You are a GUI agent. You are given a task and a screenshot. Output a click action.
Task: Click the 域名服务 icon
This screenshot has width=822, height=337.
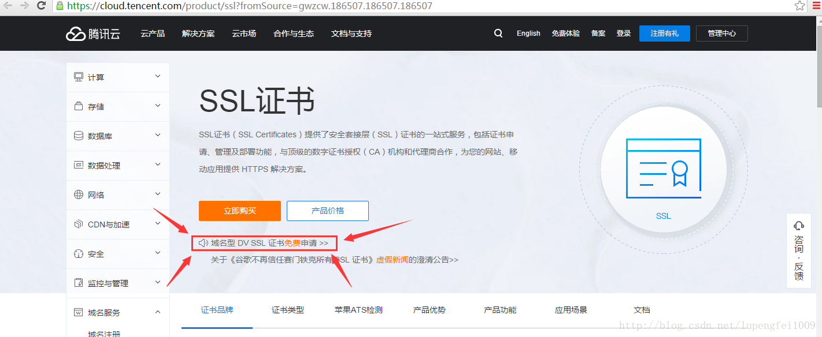pyautogui.click(x=79, y=312)
